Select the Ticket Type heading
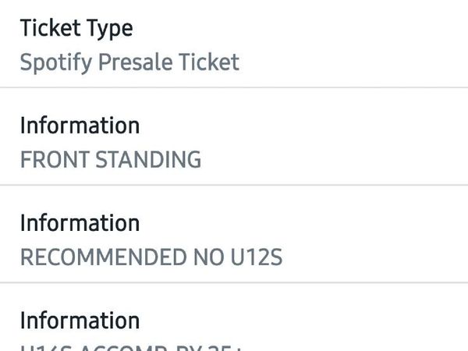Image resolution: width=468 pixels, height=351 pixels. [x=76, y=30]
